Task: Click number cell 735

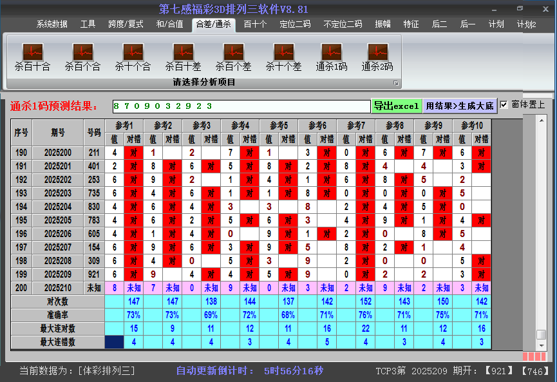Action: [94, 193]
